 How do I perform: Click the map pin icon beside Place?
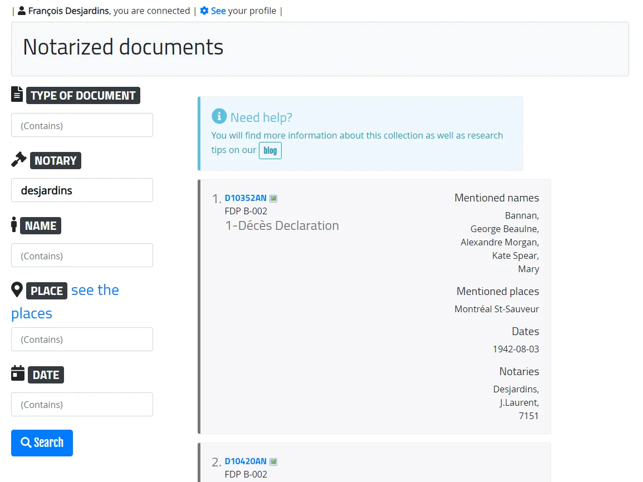(17, 289)
